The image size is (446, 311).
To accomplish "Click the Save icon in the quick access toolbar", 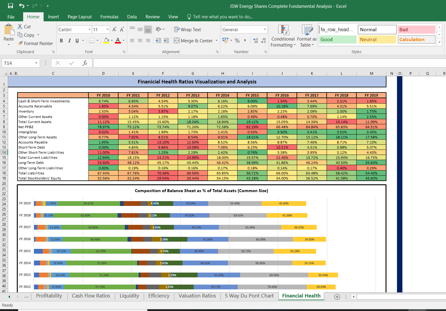I will coord(11,6).
